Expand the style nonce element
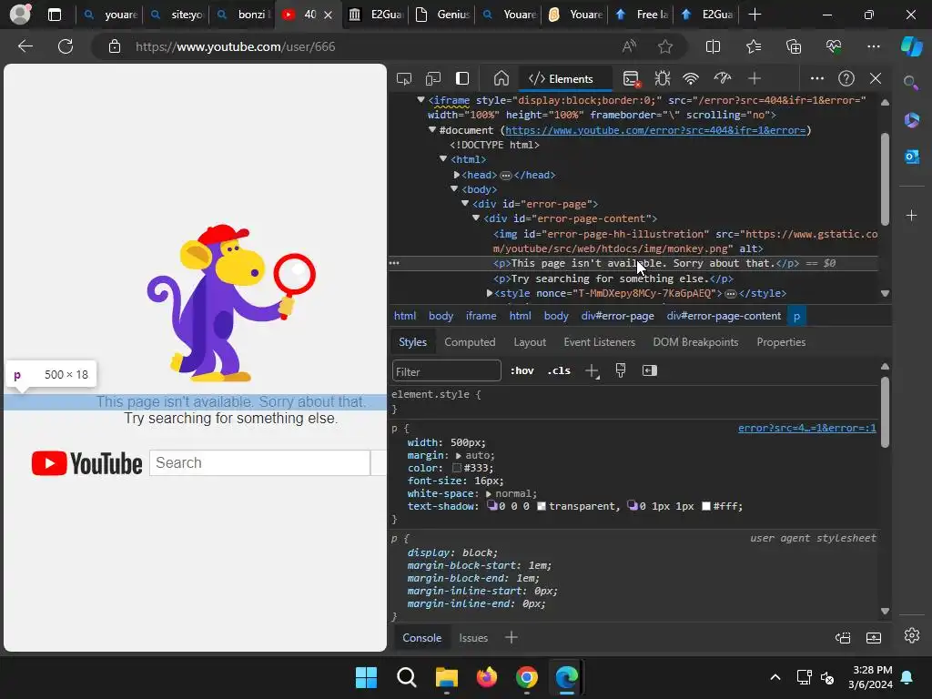932x699 pixels. coord(489,293)
